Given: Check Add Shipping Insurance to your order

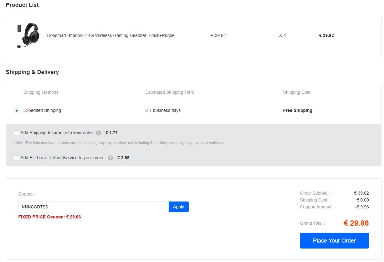Looking at the screenshot, I should coord(17,133).
